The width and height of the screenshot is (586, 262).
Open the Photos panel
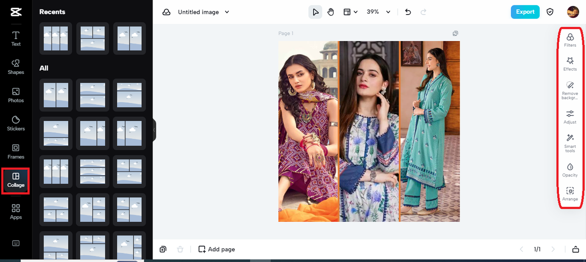tap(16, 95)
